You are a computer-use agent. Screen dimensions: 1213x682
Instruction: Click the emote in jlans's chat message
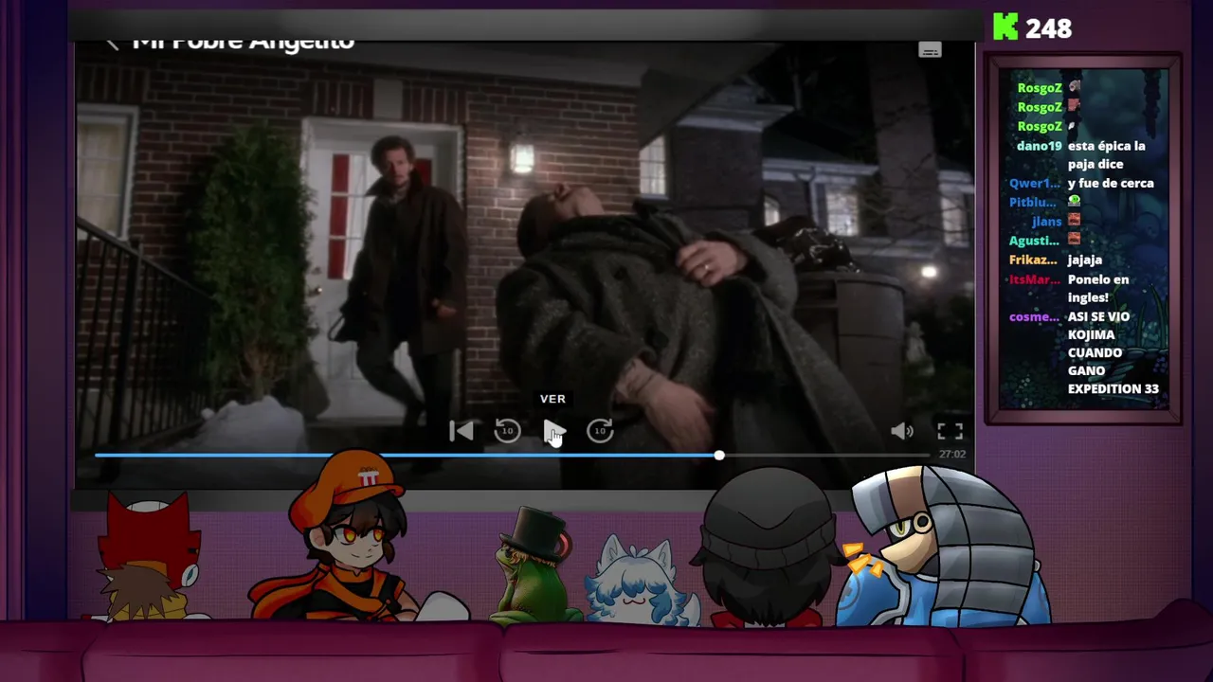pos(1074,221)
